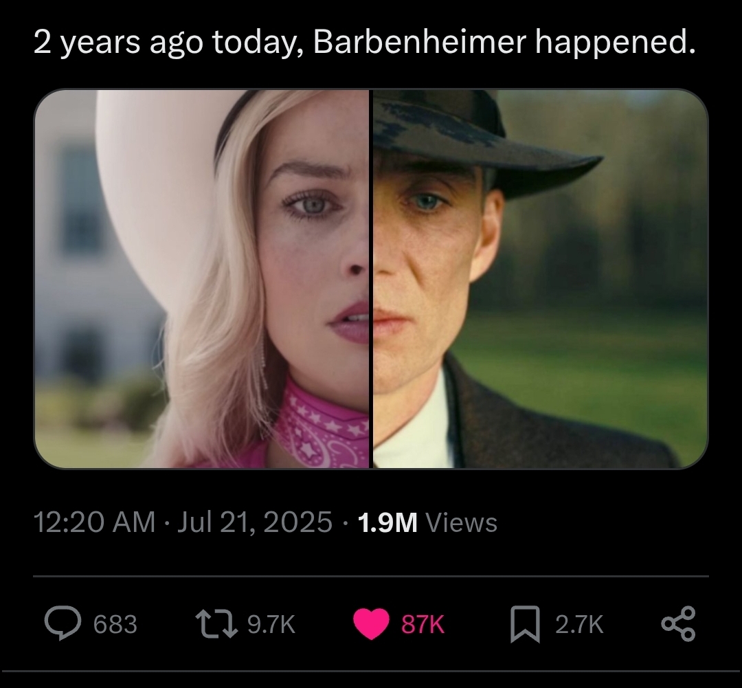Click the Jul 21, 2025 date
Screen dimensions: 742x688
coord(255,522)
